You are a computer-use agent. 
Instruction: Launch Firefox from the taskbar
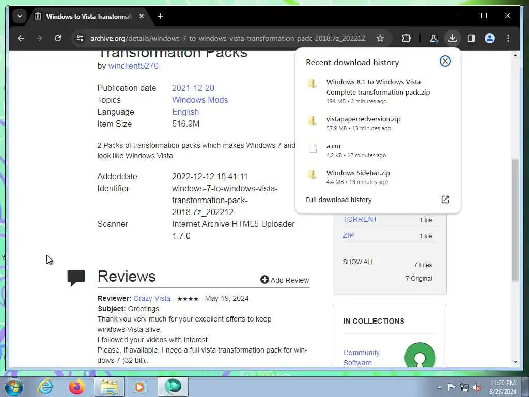click(76, 387)
